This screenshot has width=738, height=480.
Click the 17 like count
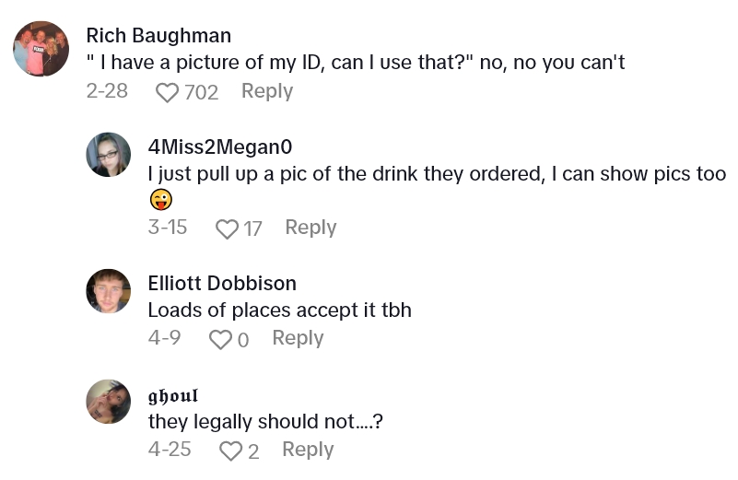point(252,228)
